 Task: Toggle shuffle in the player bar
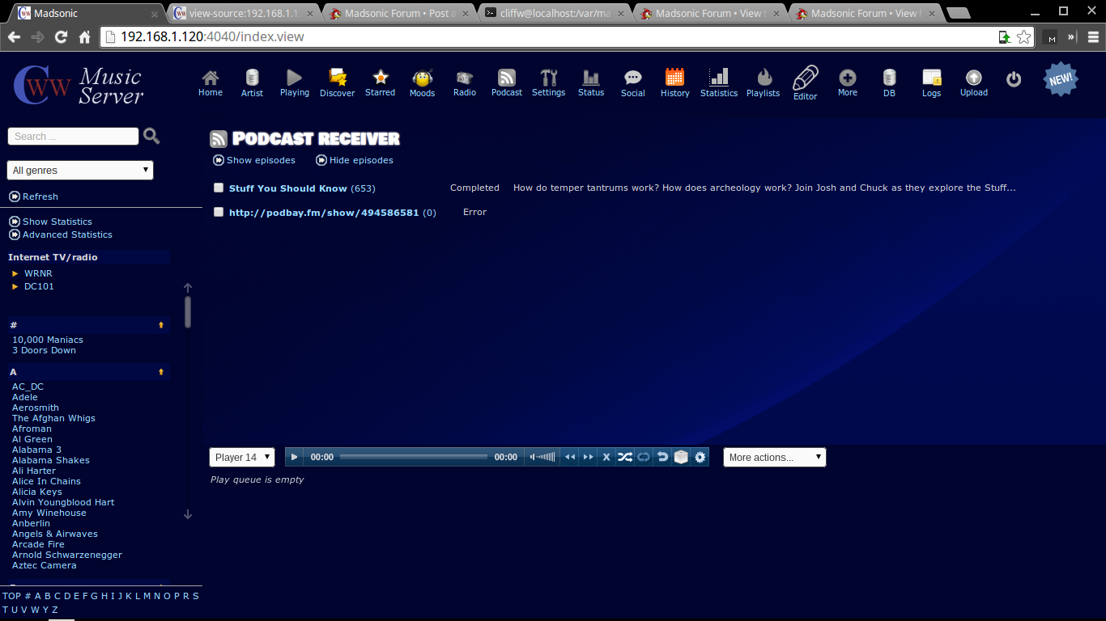coord(625,457)
